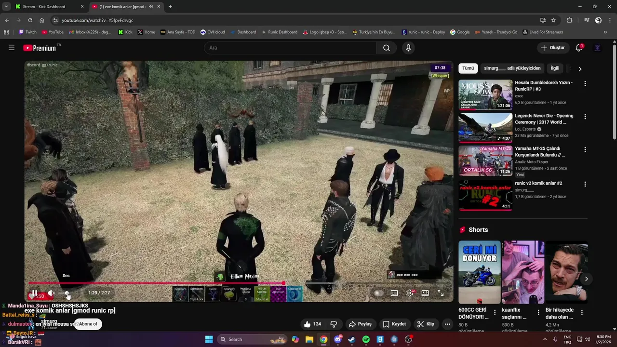
Task: Open Legends Never Die video title
Action: pyautogui.click(x=544, y=119)
